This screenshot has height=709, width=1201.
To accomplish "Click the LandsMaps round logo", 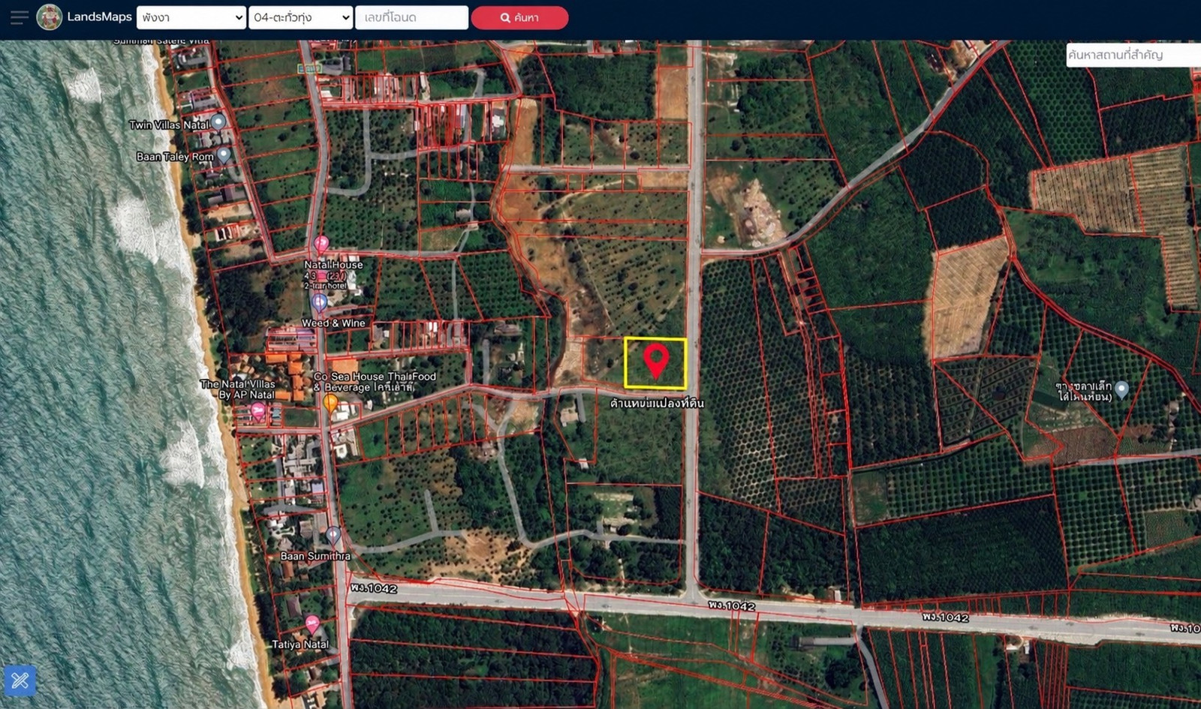I will (x=50, y=17).
